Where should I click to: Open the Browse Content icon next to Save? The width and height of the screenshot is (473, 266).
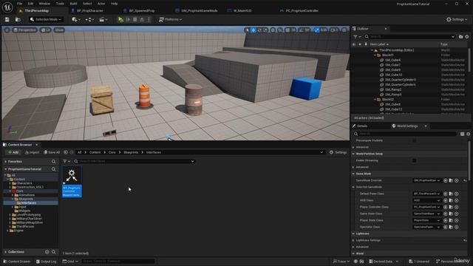coord(18,19)
